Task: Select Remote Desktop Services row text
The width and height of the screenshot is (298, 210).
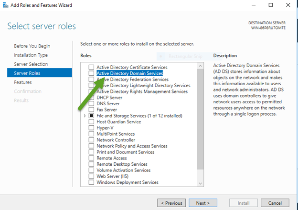Action: click(122, 164)
